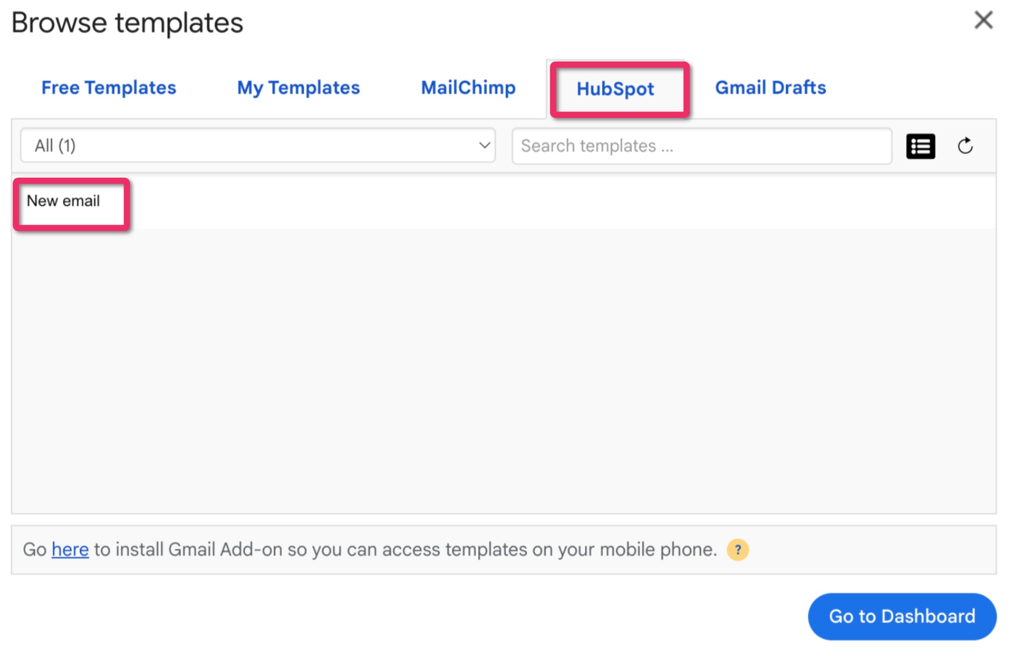The image size is (1010, 656).
Task: Click the 'Browse templates' dialog heading
Action: pos(127,23)
